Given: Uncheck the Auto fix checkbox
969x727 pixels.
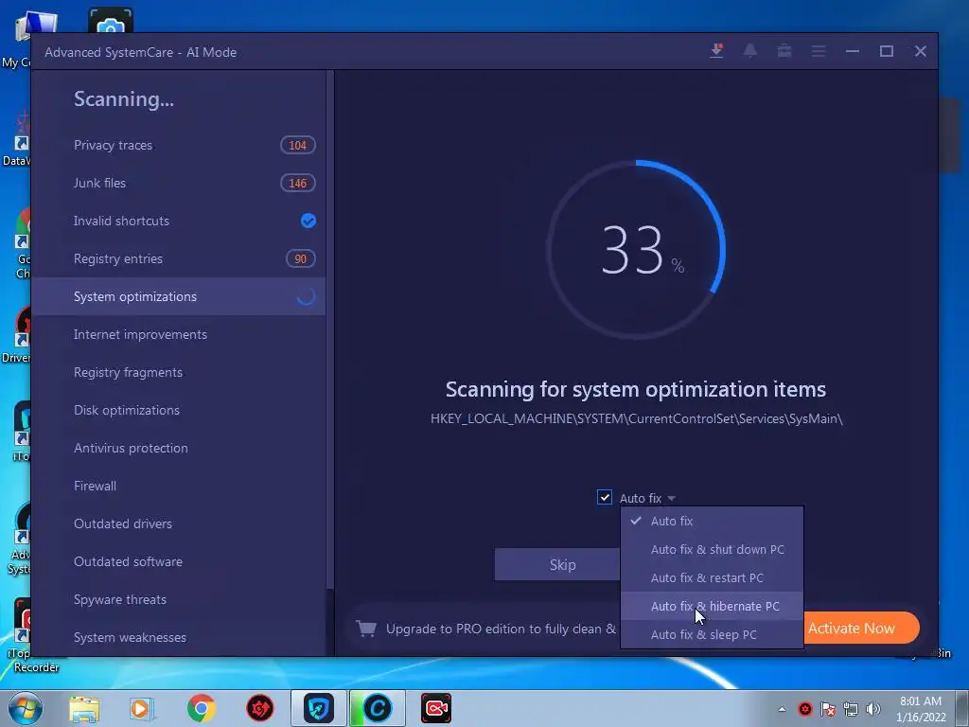Looking at the screenshot, I should pyautogui.click(x=605, y=497).
